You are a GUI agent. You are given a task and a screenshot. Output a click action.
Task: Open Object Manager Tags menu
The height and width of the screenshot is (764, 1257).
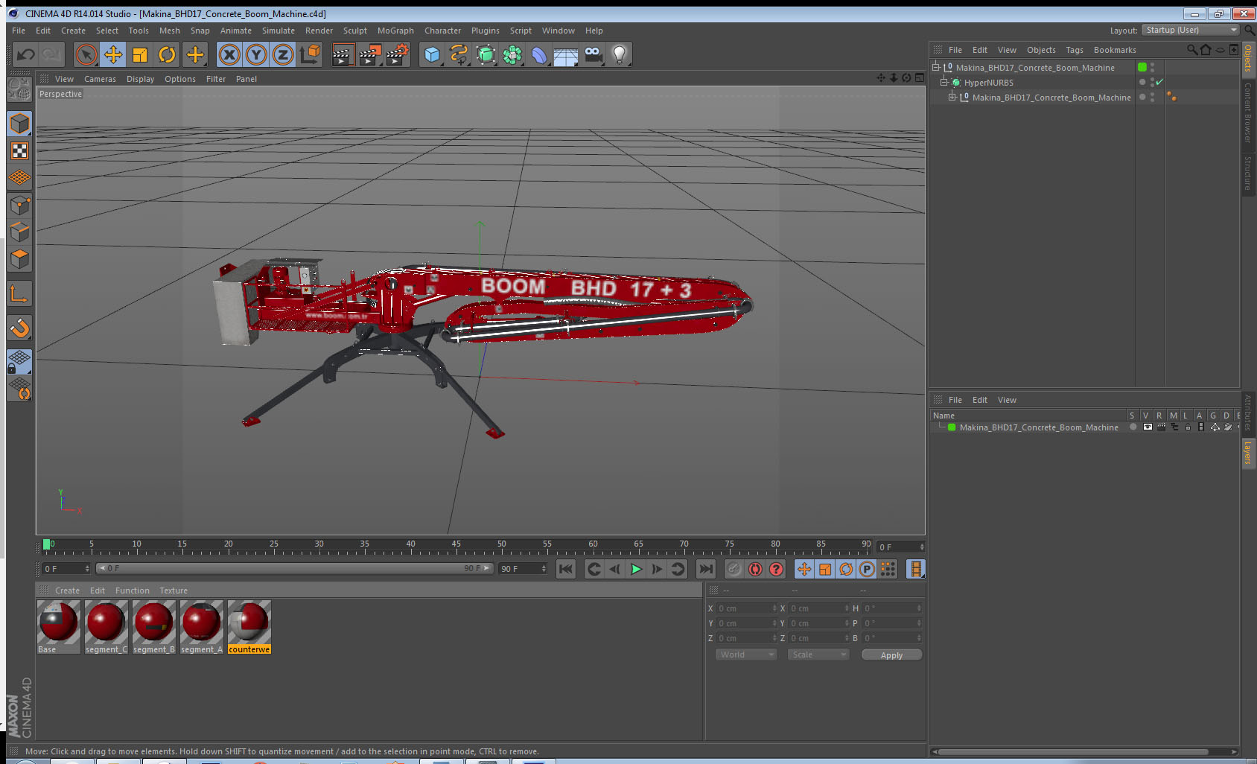tap(1074, 50)
